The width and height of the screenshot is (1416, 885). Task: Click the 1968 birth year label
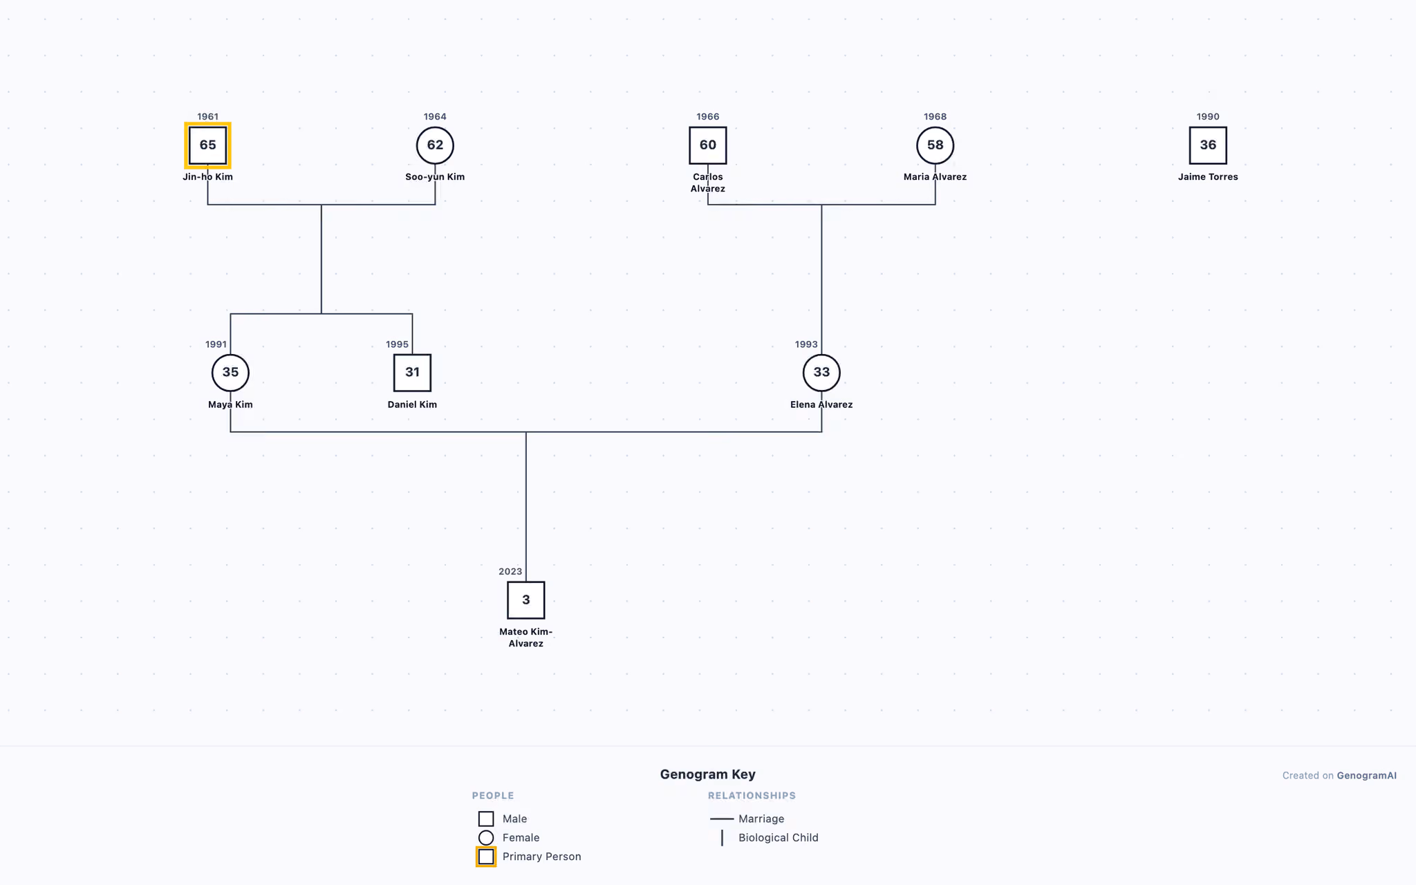click(935, 117)
